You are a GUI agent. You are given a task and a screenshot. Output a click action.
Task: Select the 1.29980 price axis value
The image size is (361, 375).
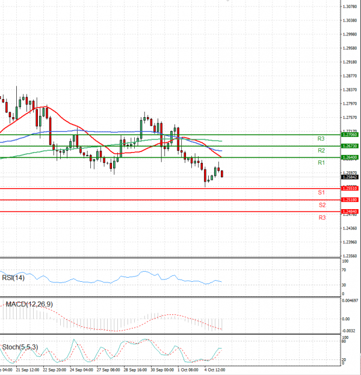tap(350, 34)
